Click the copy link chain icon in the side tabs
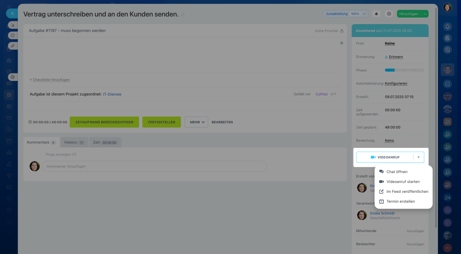Screen dimensions: 461x254 [13, 46]
